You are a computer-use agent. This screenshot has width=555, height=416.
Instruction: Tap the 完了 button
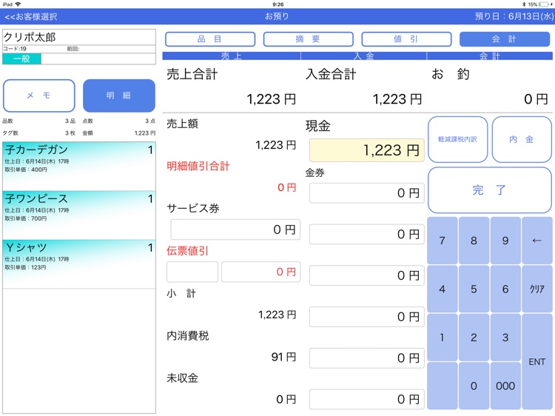point(490,190)
